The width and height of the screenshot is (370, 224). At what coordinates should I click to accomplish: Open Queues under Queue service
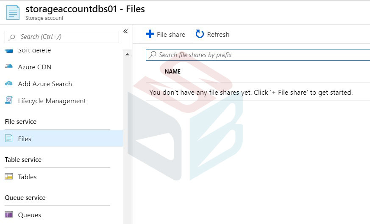point(30,215)
